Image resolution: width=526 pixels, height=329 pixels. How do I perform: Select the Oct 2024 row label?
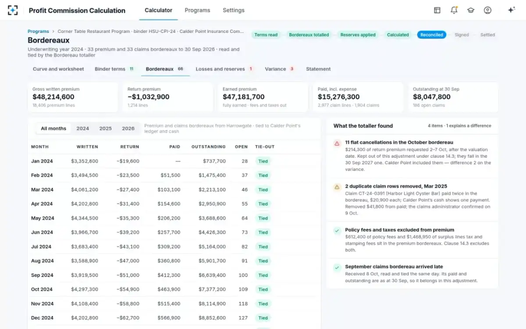42,290
